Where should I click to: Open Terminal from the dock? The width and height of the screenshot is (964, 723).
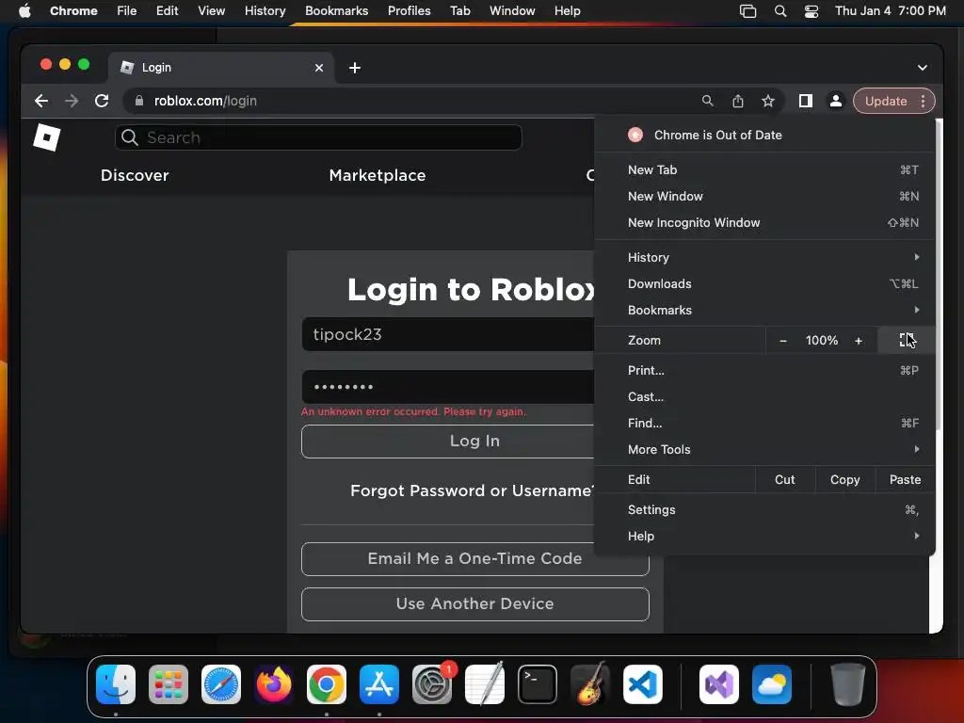pos(538,684)
